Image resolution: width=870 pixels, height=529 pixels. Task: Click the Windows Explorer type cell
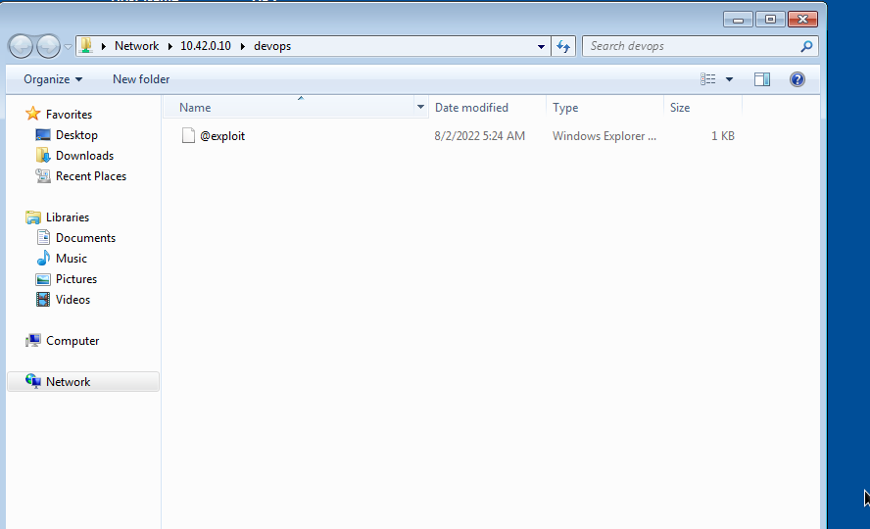pos(604,136)
